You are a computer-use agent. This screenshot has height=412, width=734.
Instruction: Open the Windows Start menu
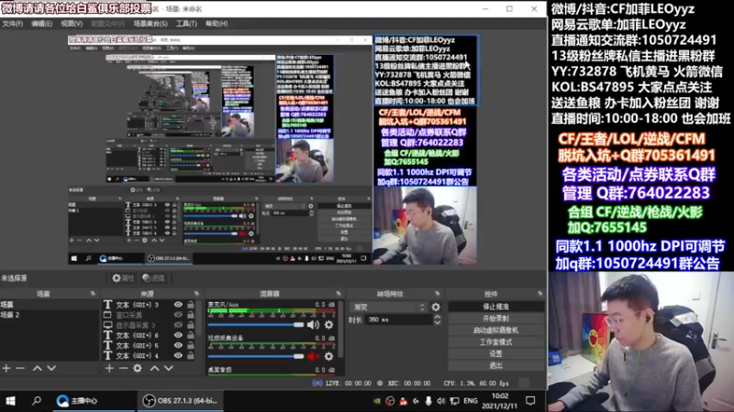coord(10,401)
